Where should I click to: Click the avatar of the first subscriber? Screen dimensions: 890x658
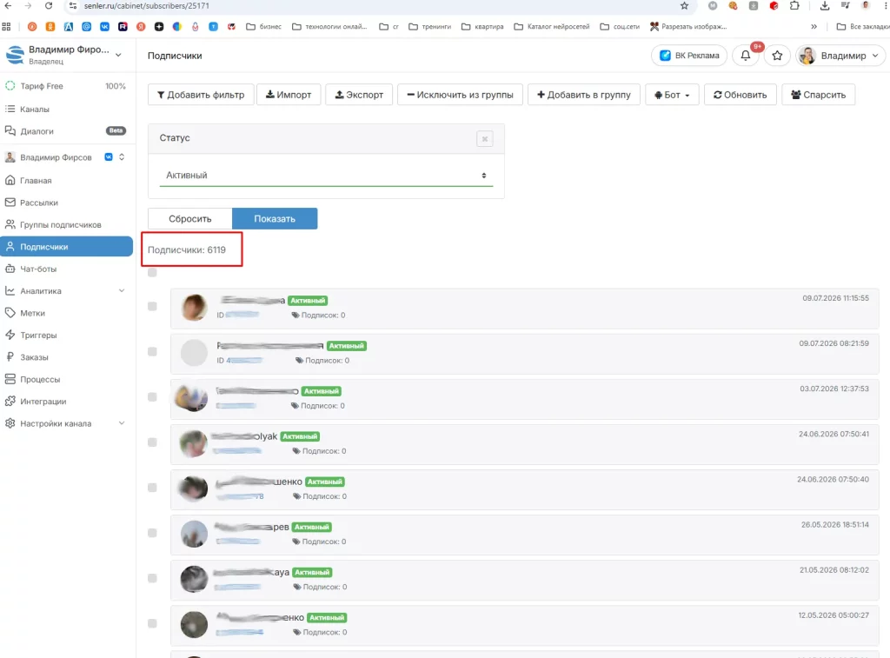click(x=194, y=308)
